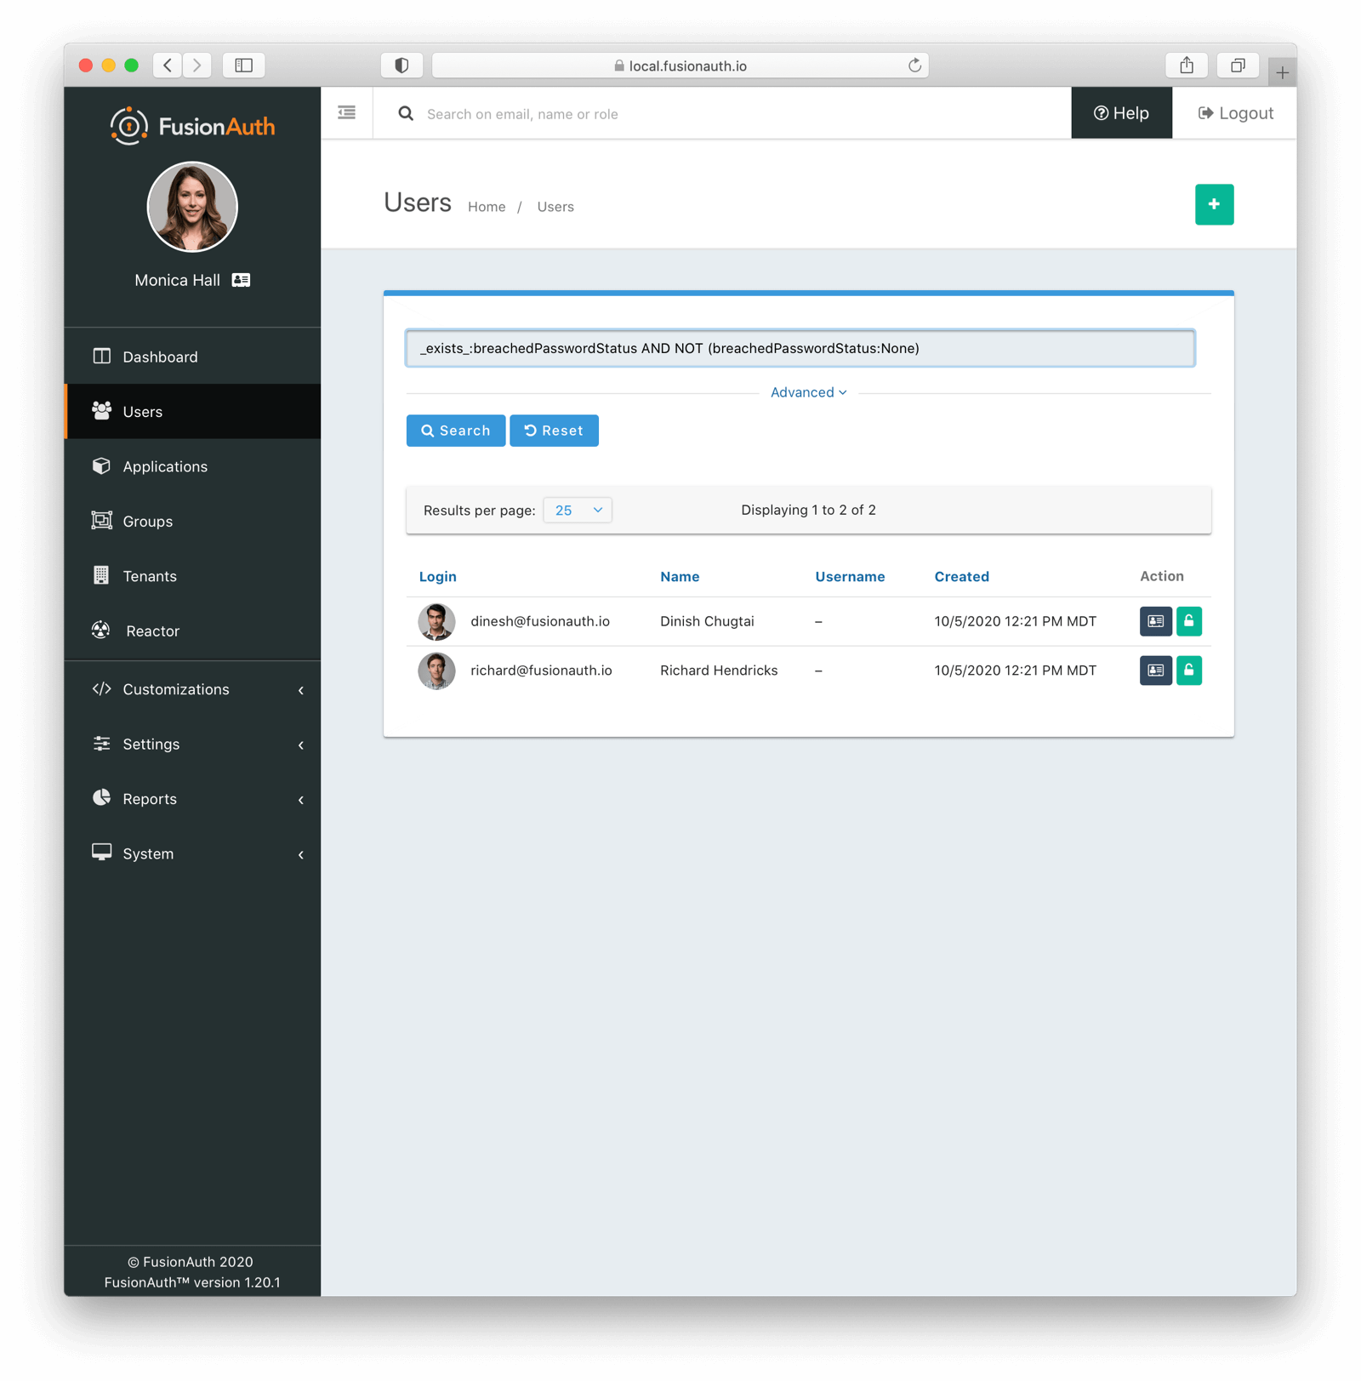
Task: Manage user richard@fusionauth.io via card icon
Action: click(1155, 671)
